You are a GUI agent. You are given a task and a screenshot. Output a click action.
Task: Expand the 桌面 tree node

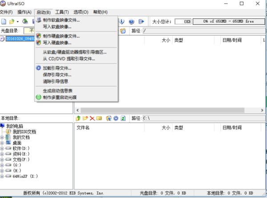click(2, 143)
